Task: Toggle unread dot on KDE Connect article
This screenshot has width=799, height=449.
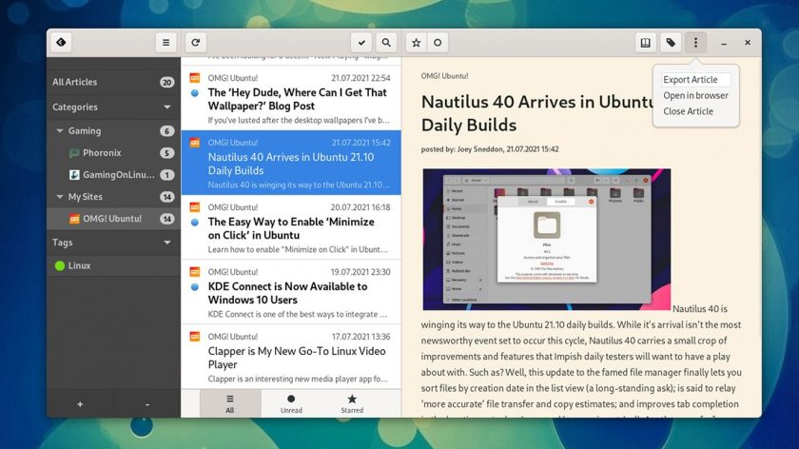Action: 195,287
